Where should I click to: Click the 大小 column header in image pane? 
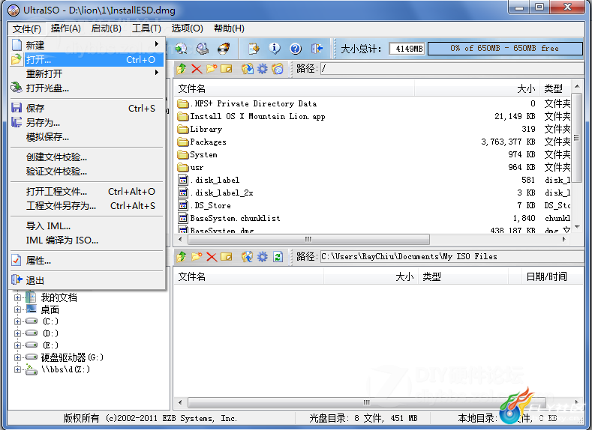[x=477, y=89]
